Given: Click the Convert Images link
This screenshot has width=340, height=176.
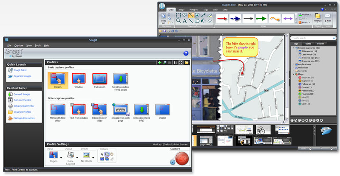Looking at the screenshot, I should coord(22,94).
